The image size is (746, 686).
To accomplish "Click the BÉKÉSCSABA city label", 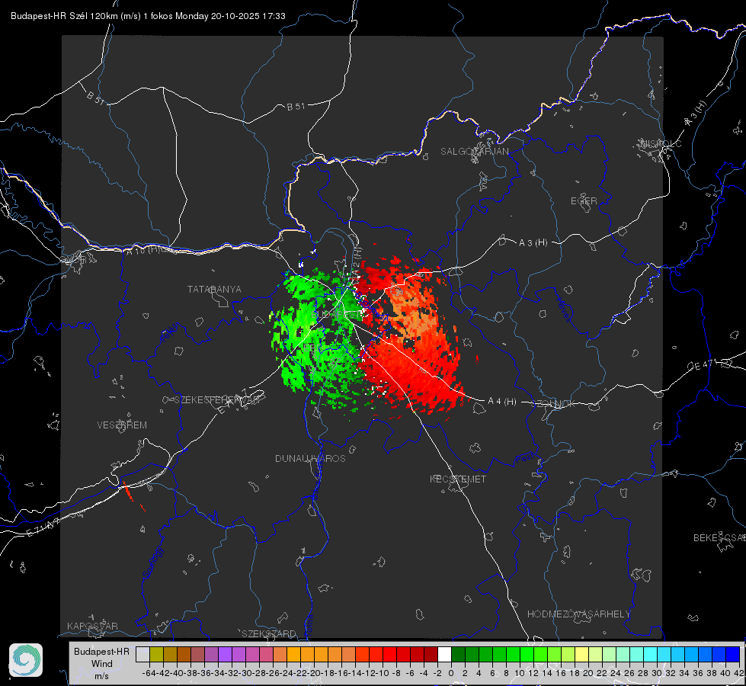I will pyautogui.click(x=719, y=538).
